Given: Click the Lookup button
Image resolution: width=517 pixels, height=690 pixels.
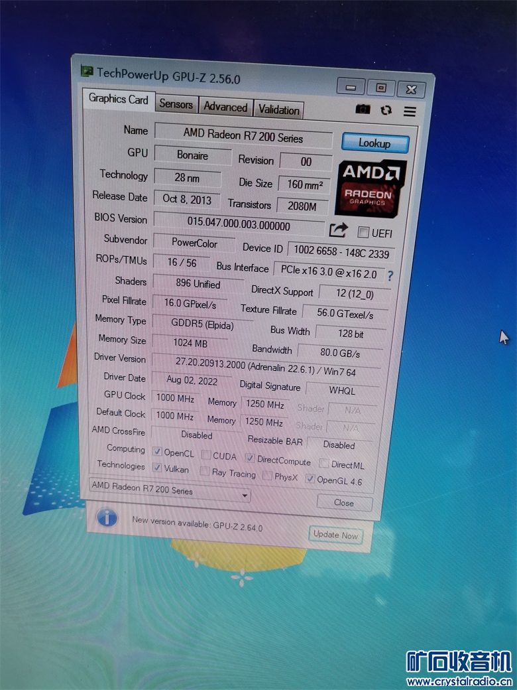Looking at the screenshot, I should [375, 143].
